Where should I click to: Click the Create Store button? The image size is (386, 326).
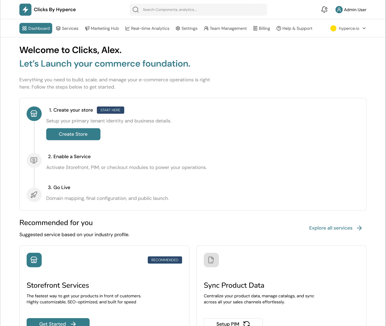[73, 134]
